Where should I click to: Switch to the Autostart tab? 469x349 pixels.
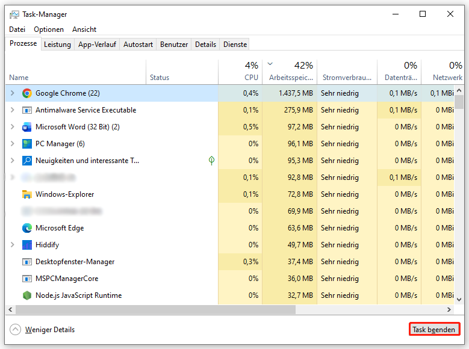[x=138, y=45]
